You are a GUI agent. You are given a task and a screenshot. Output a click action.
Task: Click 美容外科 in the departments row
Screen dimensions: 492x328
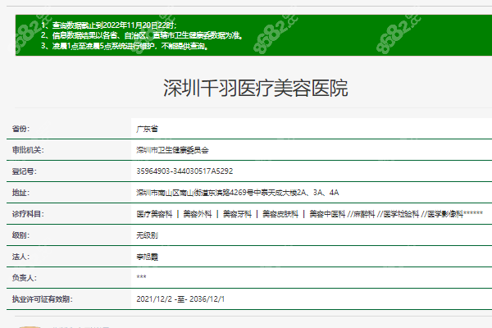(x=198, y=214)
